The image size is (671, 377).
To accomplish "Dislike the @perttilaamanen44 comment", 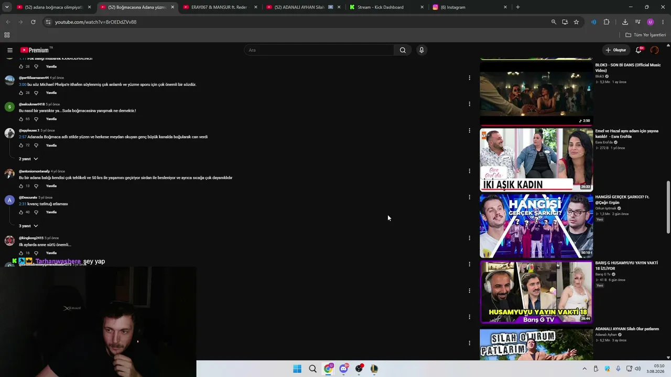I will coord(36,93).
